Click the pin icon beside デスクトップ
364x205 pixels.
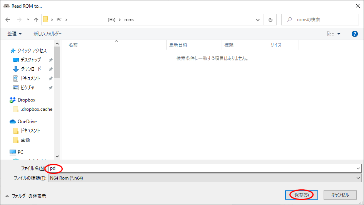click(x=50, y=60)
